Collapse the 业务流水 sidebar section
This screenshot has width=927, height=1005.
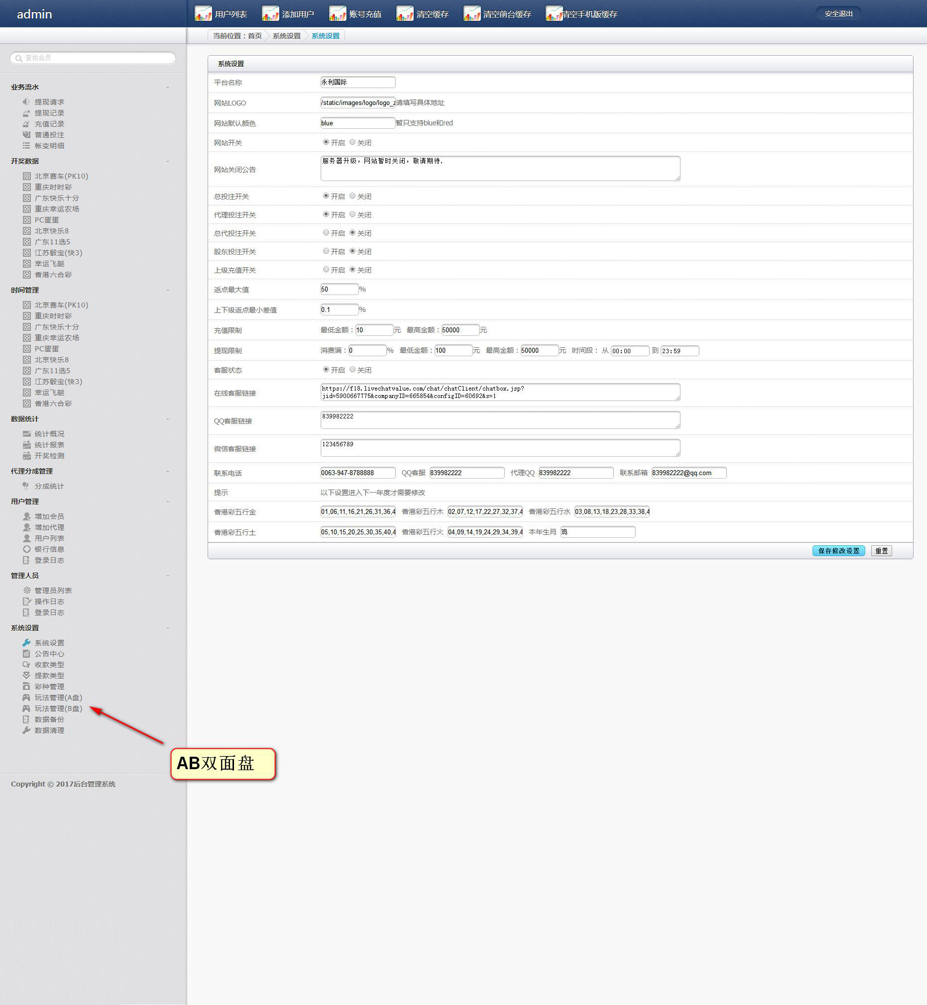pos(168,87)
